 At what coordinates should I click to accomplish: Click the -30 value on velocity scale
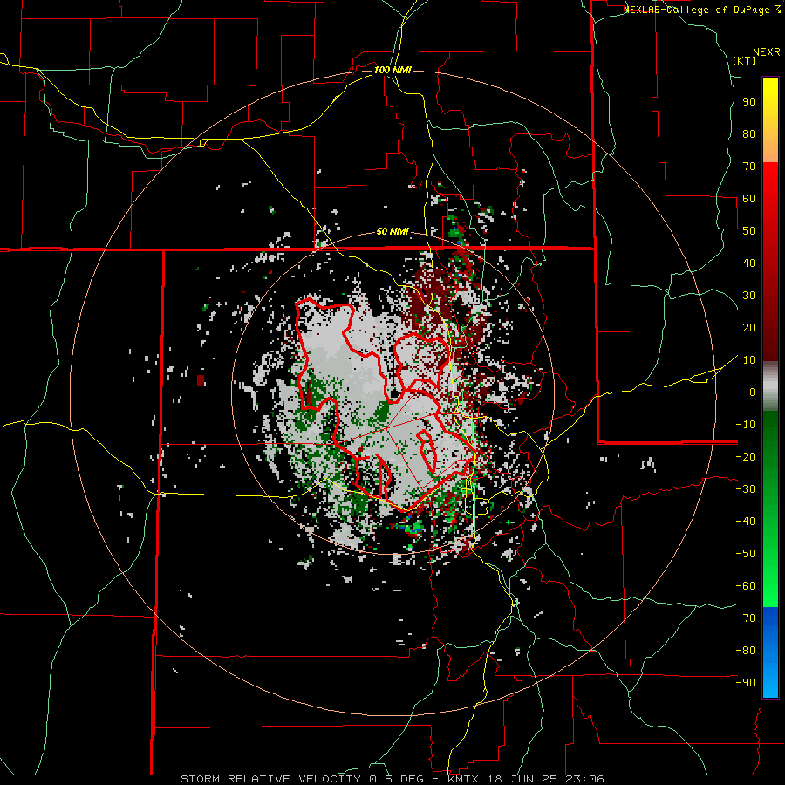tap(746, 489)
